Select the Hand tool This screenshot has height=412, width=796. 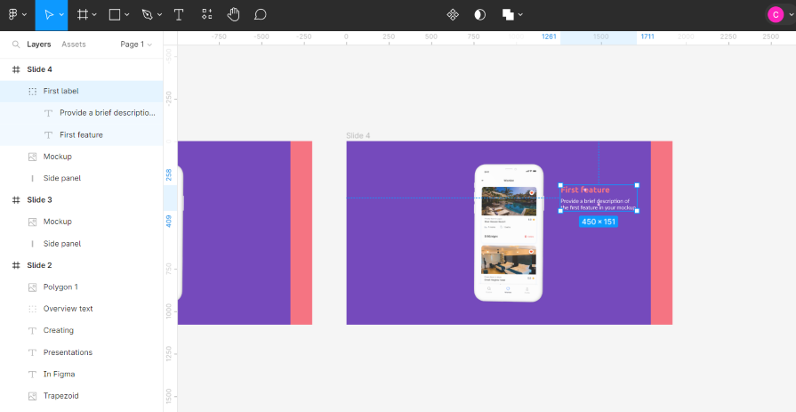click(x=233, y=14)
